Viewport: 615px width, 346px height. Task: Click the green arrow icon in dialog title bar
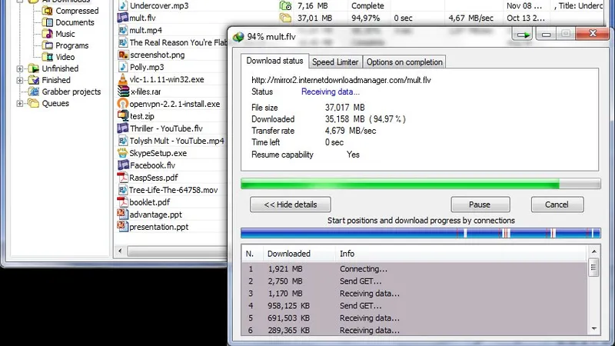coord(523,35)
